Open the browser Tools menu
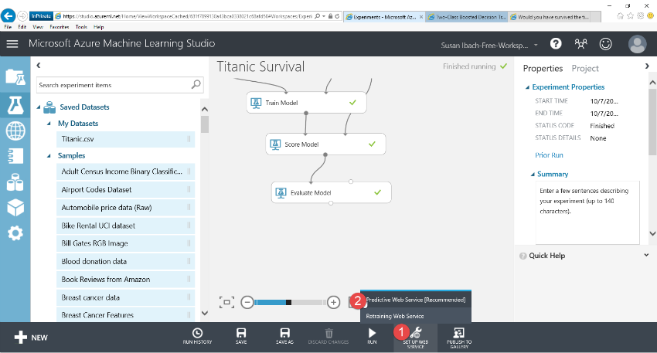 [x=81, y=27]
